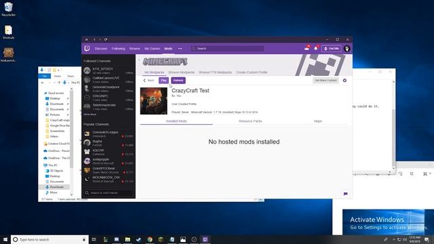This screenshot has height=244, width=434.
Task: Click the purple Play button
Action: pyautogui.click(x=163, y=80)
